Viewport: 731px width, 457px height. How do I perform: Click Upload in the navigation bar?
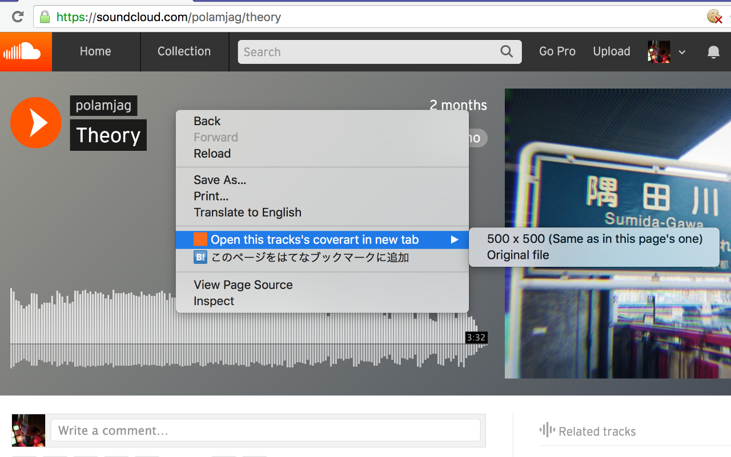[x=611, y=51]
